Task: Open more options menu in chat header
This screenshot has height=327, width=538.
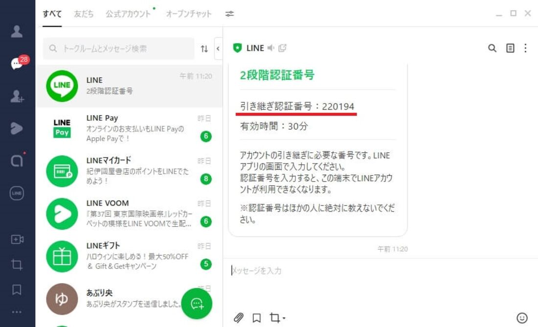Action: tap(525, 48)
